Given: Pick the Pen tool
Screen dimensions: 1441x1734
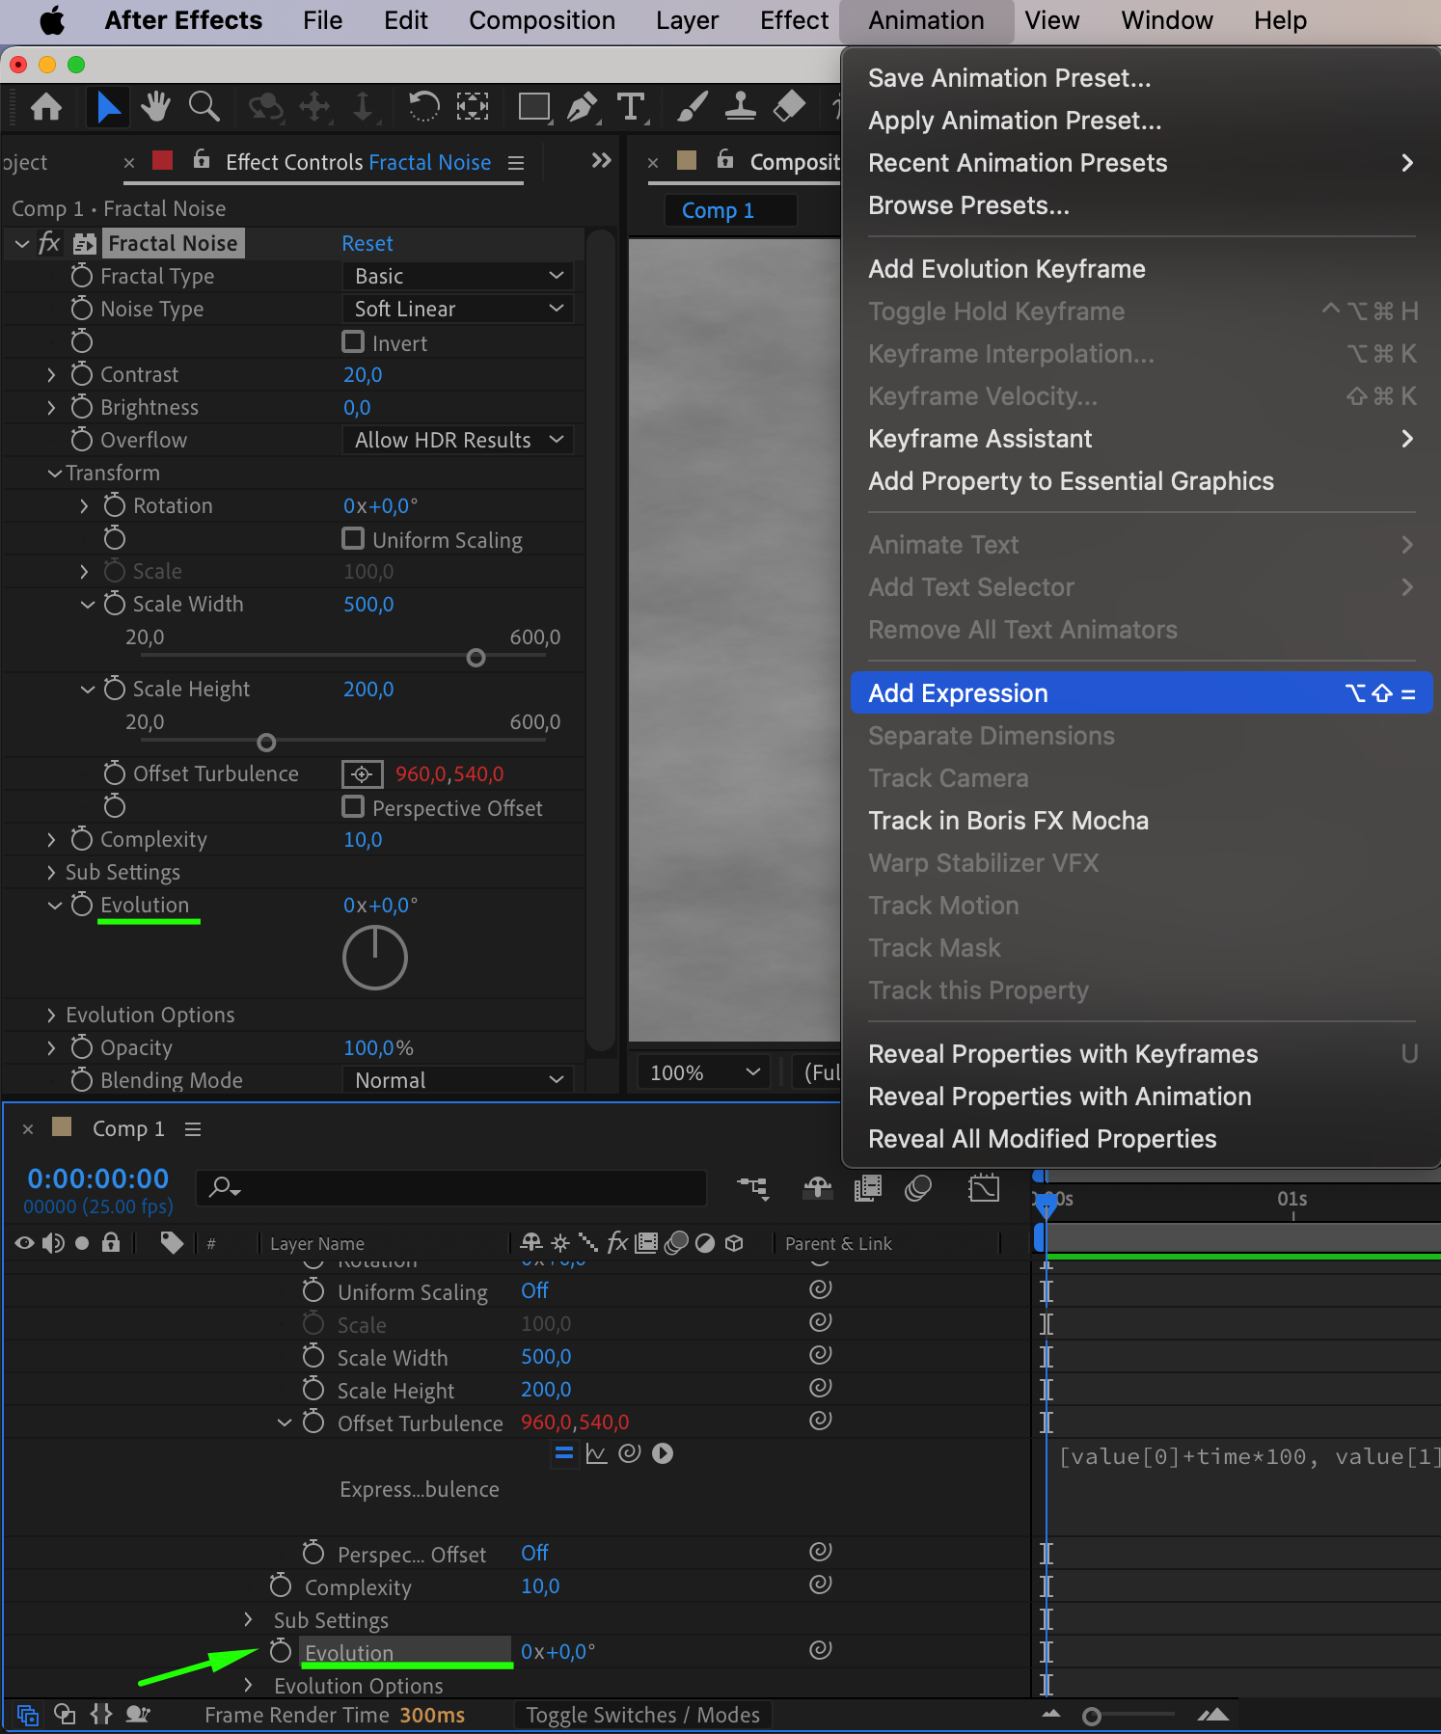Looking at the screenshot, I should point(582,106).
